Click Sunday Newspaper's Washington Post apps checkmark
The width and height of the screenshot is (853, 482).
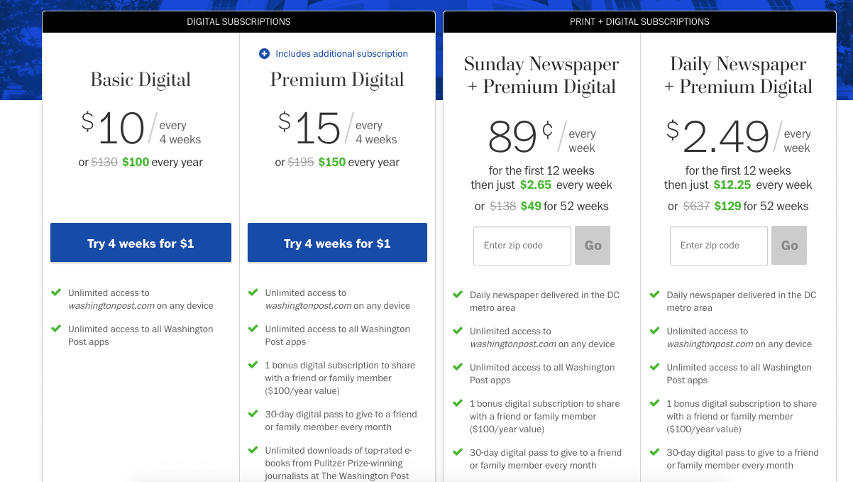[x=458, y=366]
